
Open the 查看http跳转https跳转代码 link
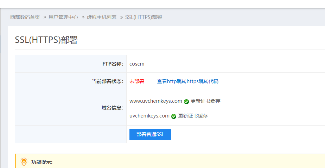click(187, 81)
